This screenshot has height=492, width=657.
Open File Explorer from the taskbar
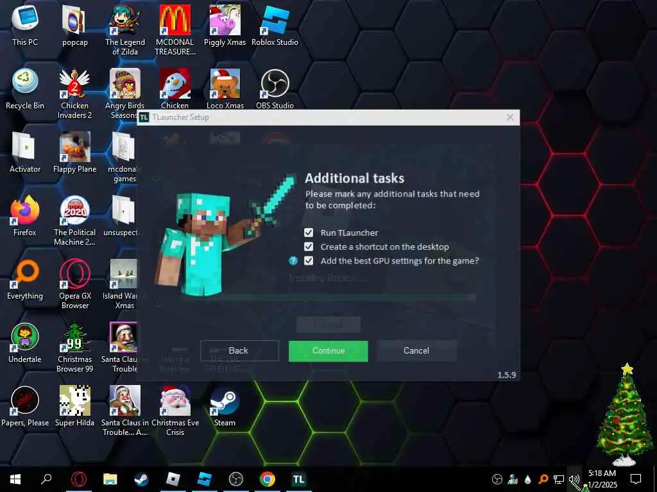(x=110, y=479)
